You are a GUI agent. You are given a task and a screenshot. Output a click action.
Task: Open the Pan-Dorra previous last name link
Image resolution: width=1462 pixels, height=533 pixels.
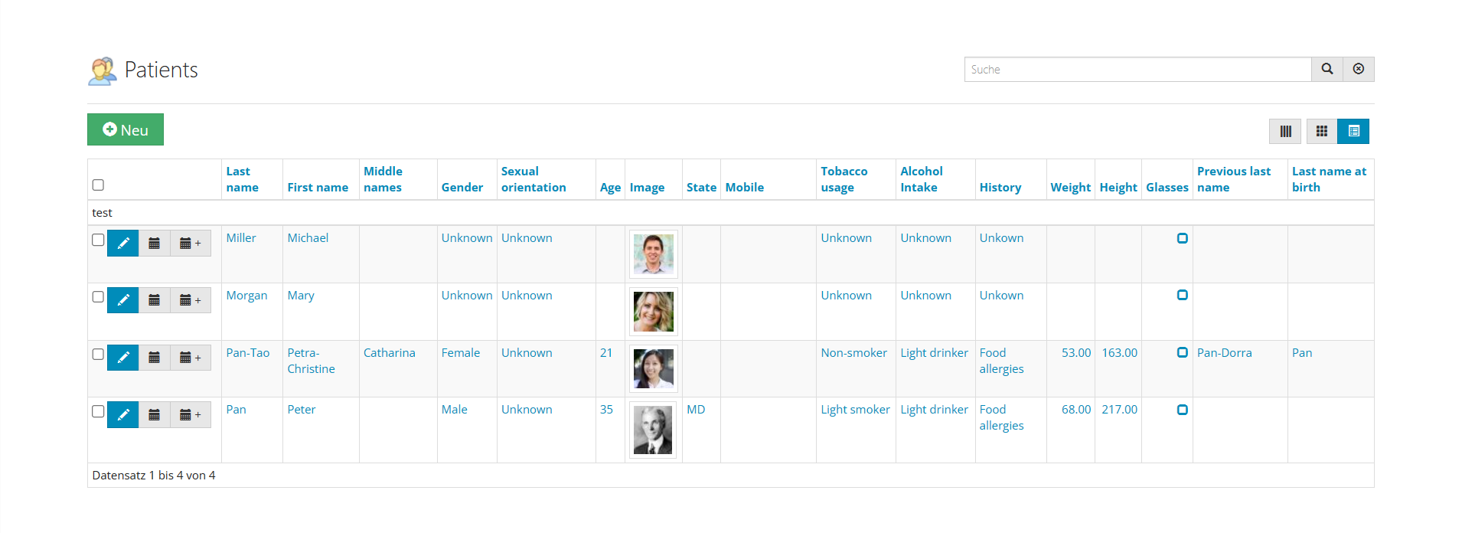coord(1225,352)
